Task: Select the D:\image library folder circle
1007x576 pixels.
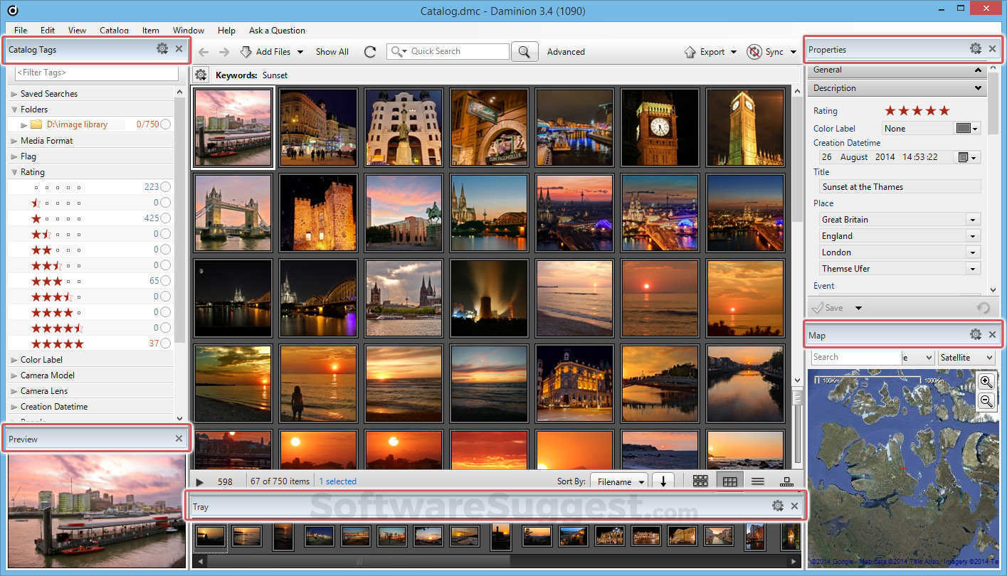Action: coord(165,124)
